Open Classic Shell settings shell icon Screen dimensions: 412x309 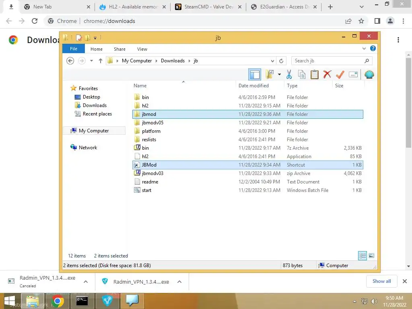click(x=369, y=74)
